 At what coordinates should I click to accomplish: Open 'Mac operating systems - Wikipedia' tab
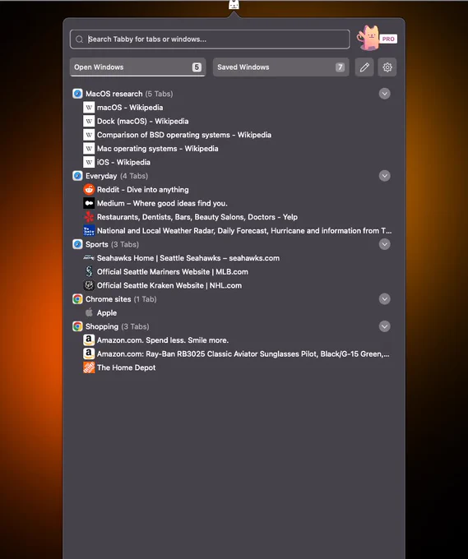[157, 148]
